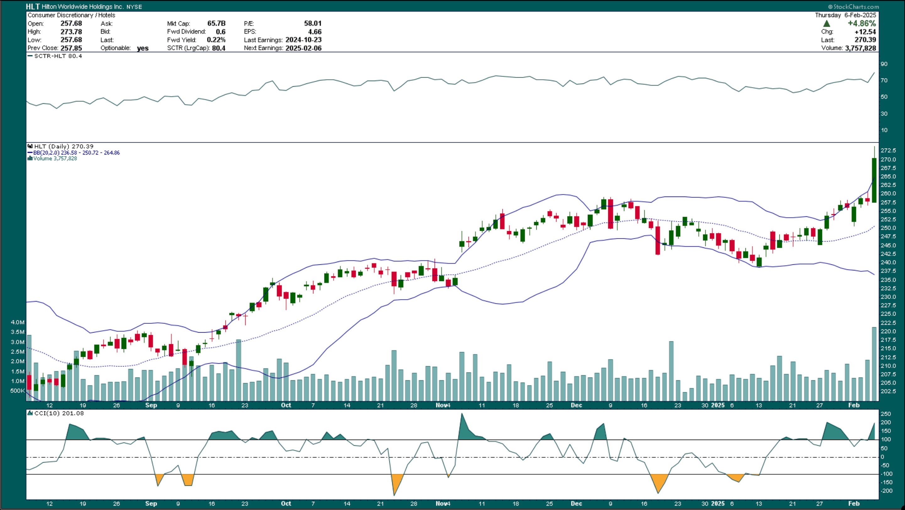Click the 202.5 price axis label
Viewport: 905px width, 510px height.
(888, 391)
